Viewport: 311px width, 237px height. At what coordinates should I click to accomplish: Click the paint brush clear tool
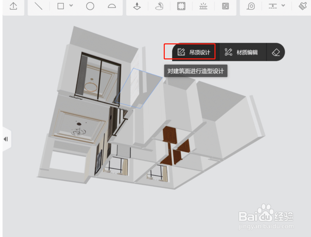point(303,6)
